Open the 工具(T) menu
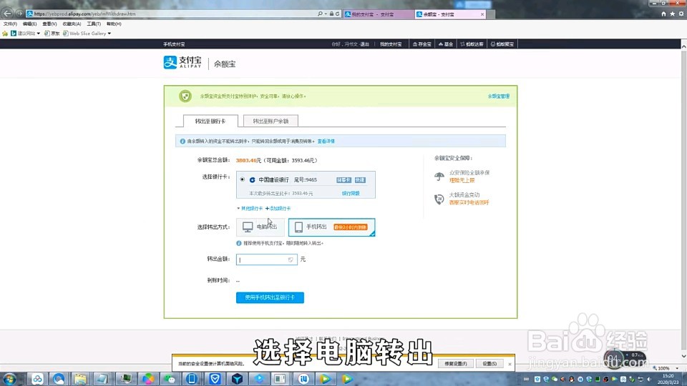687x386 pixels. (x=93, y=24)
